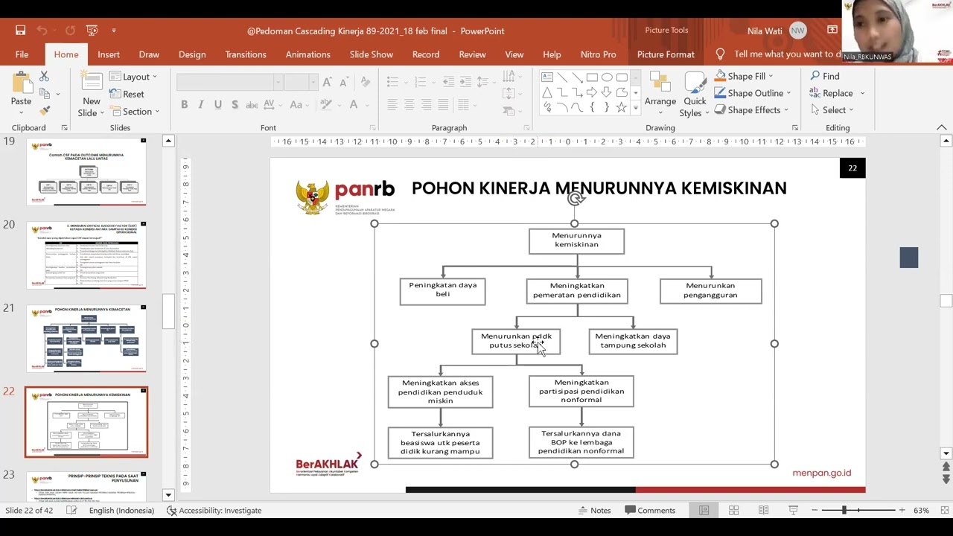
Task: Open the Layout dropdown
Action: click(x=134, y=77)
